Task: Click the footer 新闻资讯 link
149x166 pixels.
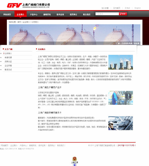Action: (32, 145)
